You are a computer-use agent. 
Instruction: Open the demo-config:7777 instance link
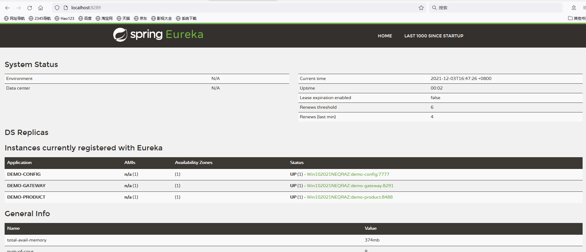click(x=348, y=174)
